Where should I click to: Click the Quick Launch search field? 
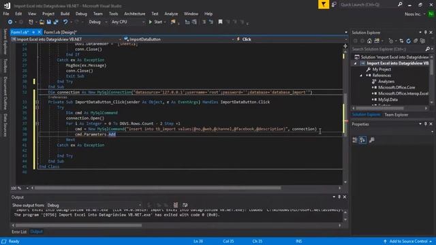pyautogui.click(x=369, y=5)
